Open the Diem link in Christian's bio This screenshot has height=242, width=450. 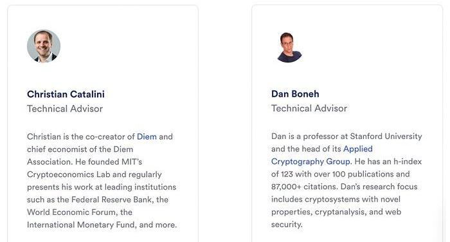[147, 136]
